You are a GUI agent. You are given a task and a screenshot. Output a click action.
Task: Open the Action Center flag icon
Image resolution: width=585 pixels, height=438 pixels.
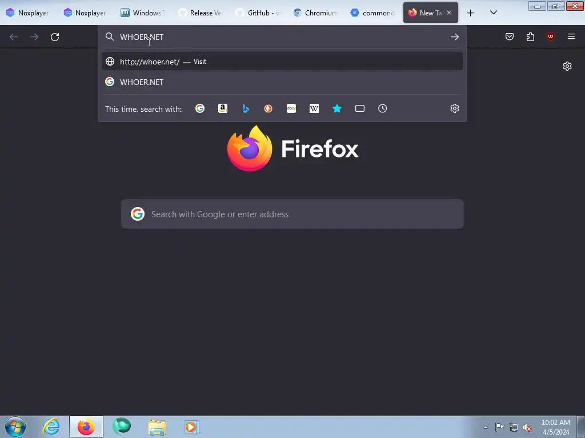tap(499, 427)
